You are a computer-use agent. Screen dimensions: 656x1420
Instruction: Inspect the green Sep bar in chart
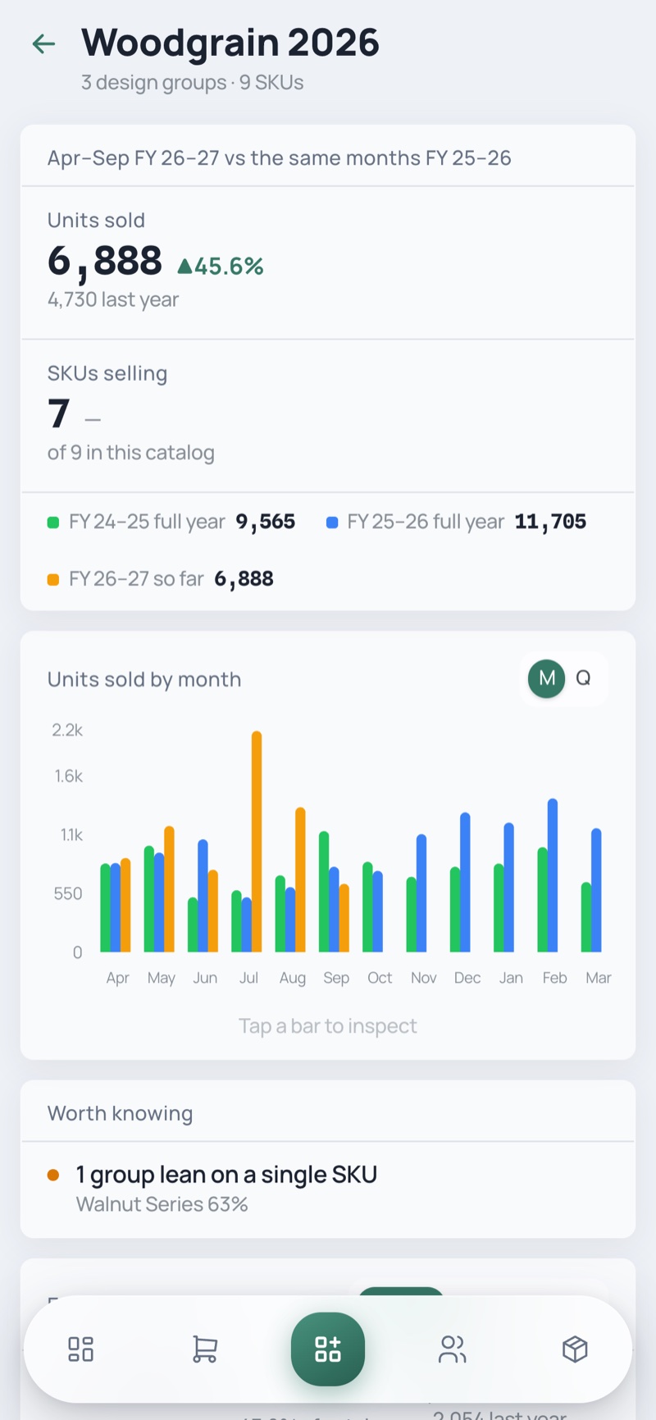[324, 892]
